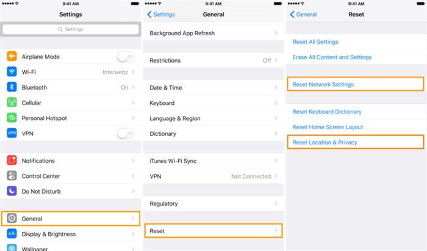The height and width of the screenshot is (251, 427).
Task: Toggle the Airplane Mode switch
Action: [126, 57]
